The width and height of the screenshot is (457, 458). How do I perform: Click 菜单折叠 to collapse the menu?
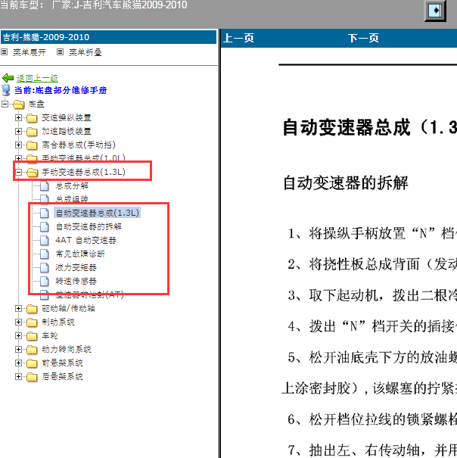(85, 52)
